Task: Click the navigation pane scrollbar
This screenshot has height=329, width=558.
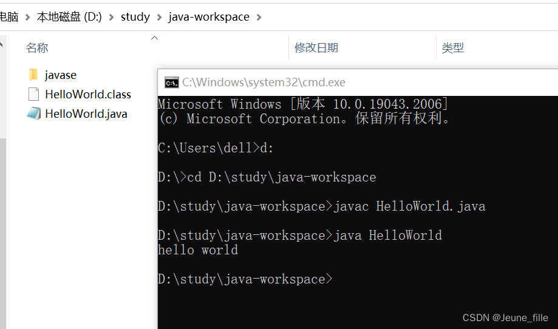Action: (x=3, y=233)
